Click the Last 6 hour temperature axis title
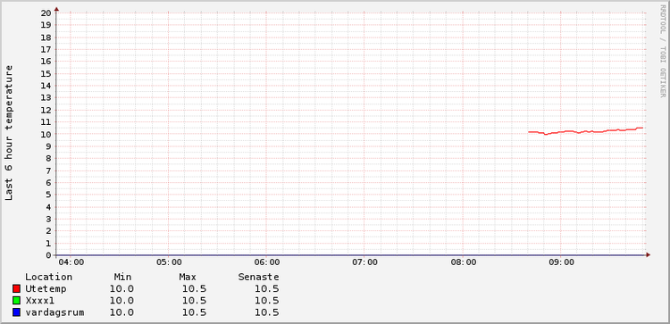This screenshot has height=324, width=670. [9, 132]
